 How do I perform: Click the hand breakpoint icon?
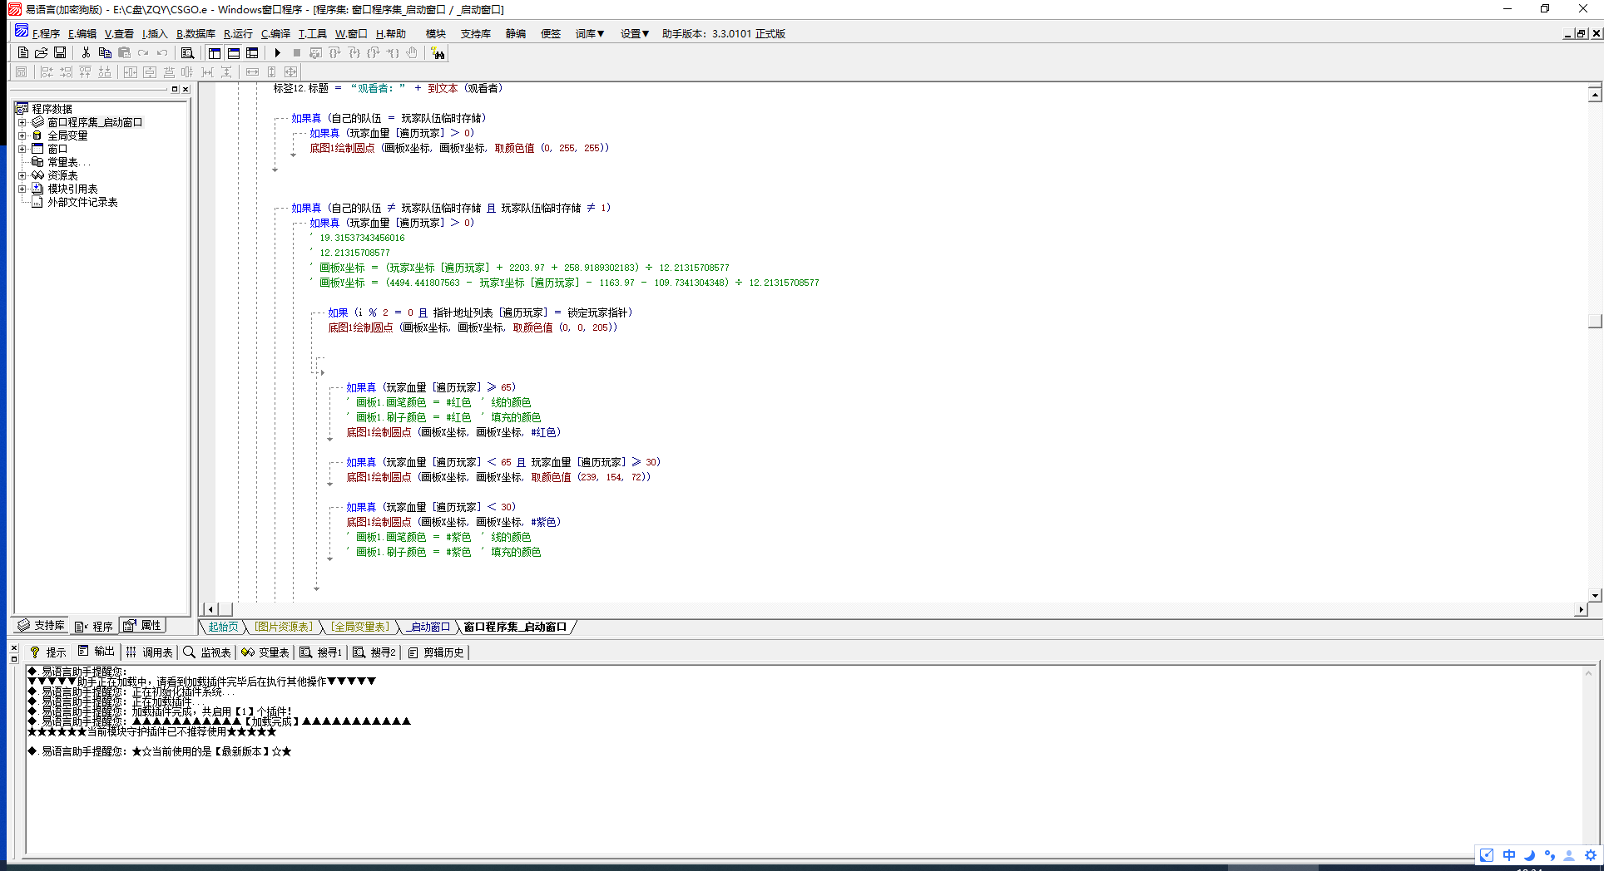[x=412, y=52]
